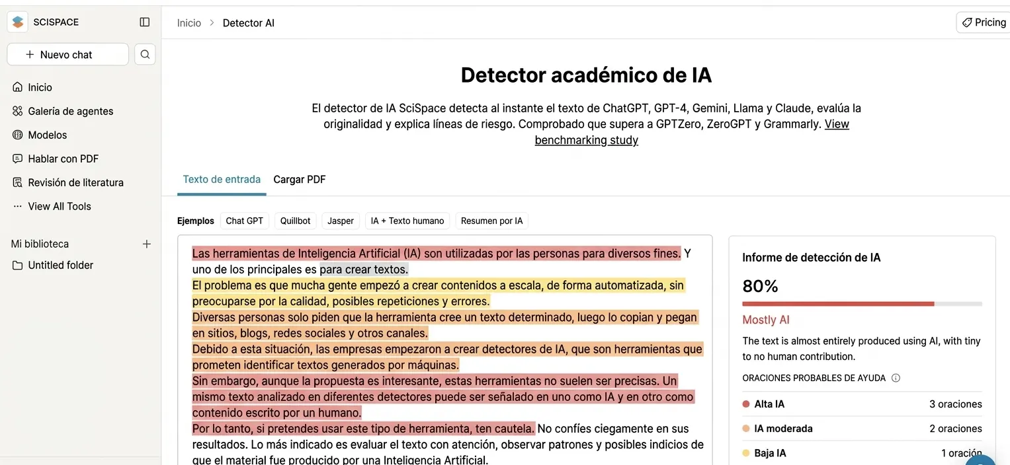Image resolution: width=1010 pixels, height=465 pixels.
Task: Load the Jasper example
Action: pos(341,221)
